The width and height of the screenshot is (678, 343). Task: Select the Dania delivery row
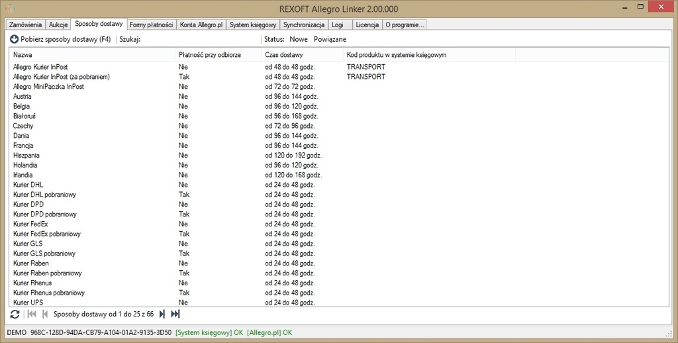click(x=339, y=135)
